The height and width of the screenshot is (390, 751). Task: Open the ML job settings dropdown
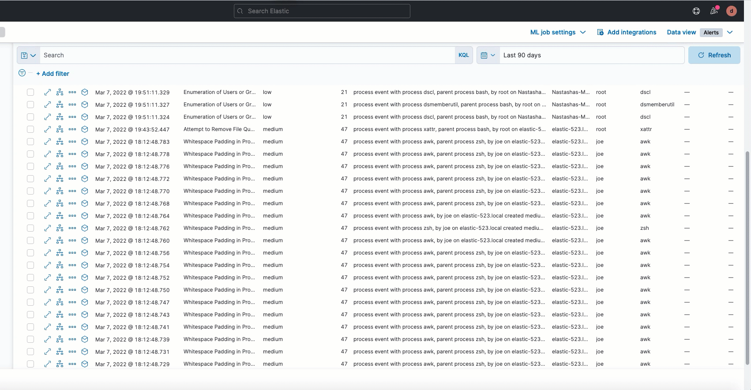pos(558,32)
